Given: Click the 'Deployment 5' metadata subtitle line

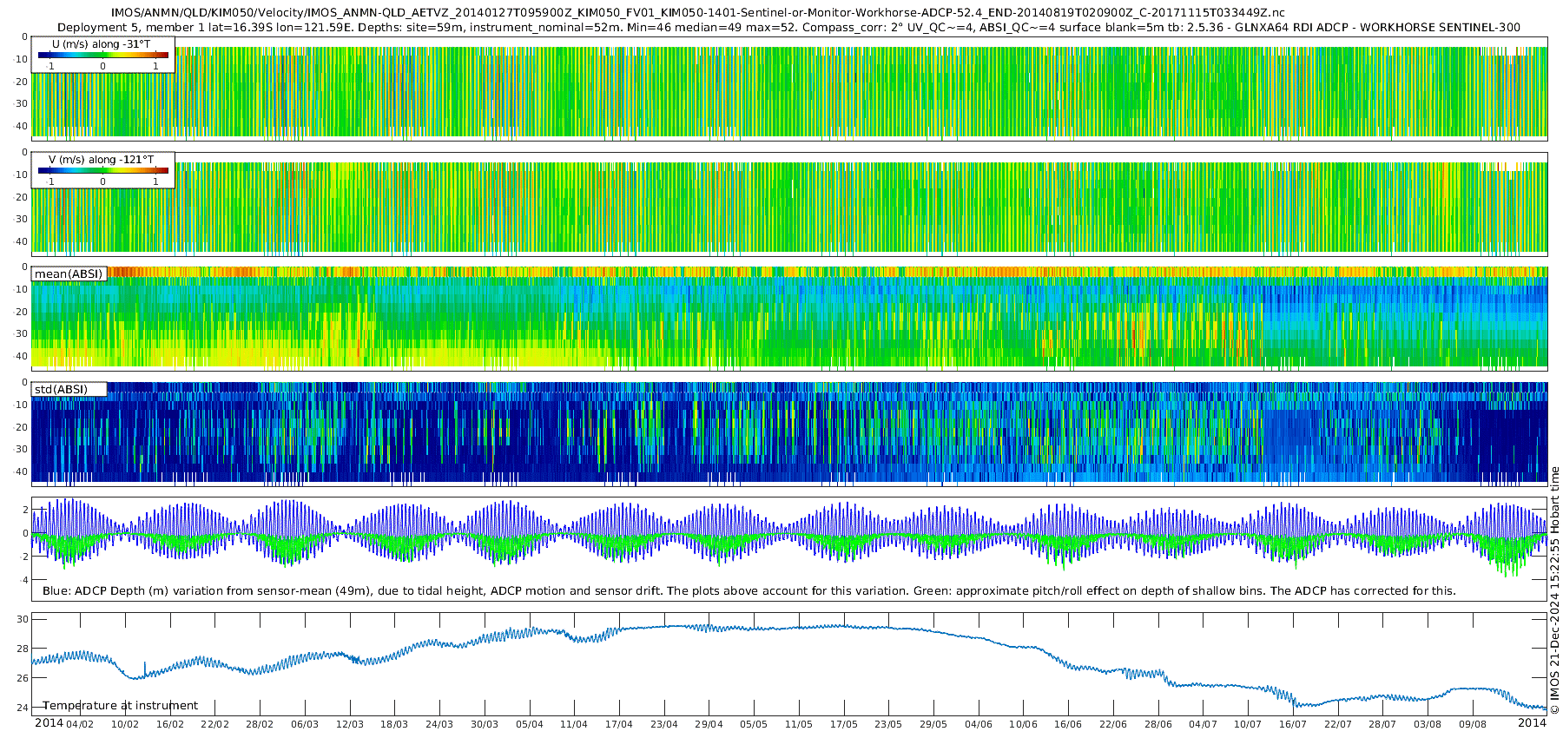Looking at the screenshot, I should pos(788,27).
